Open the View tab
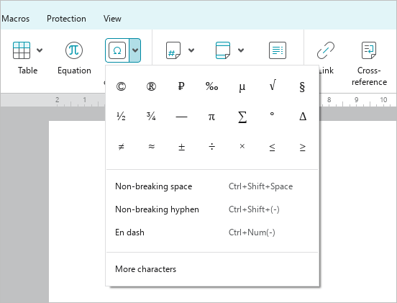This screenshot has width=397, height=303. tap(112, 19)
